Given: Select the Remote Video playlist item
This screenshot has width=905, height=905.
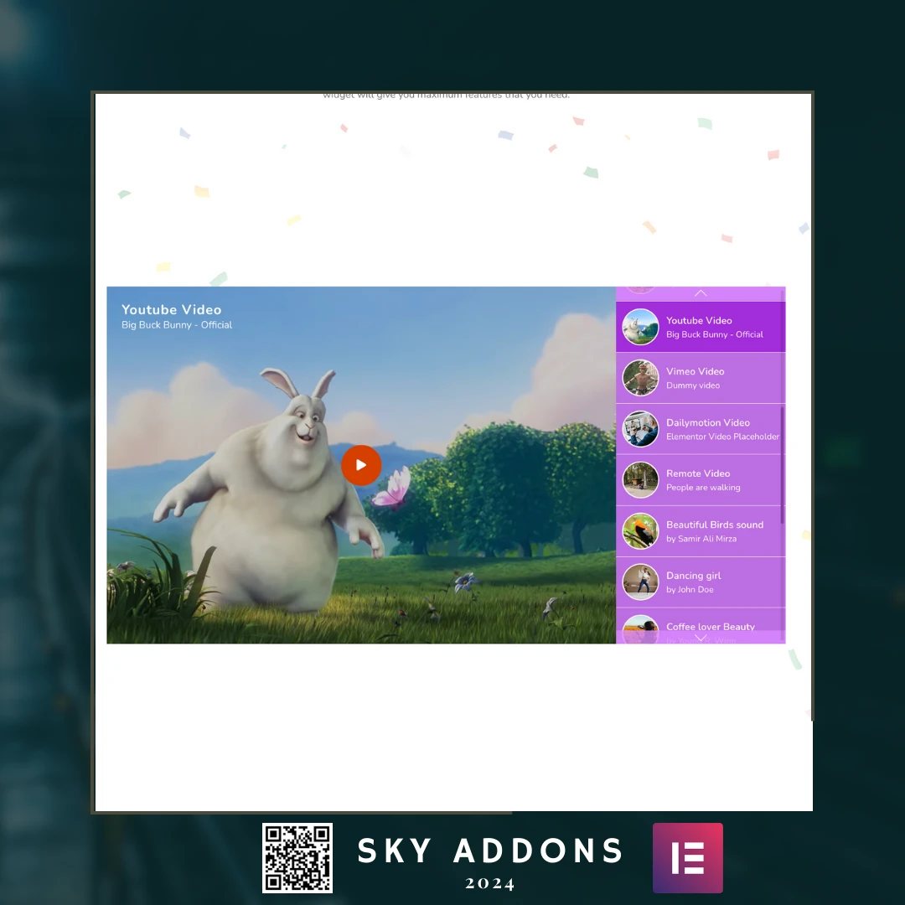Looking at the screenshot, I should tap(700, 480).
